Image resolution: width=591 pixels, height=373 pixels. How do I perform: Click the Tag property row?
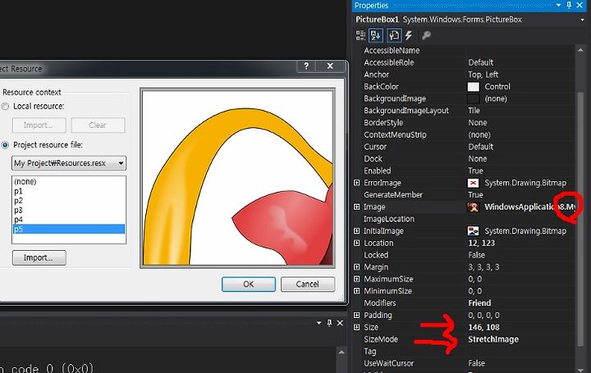[x=464, y=352]
